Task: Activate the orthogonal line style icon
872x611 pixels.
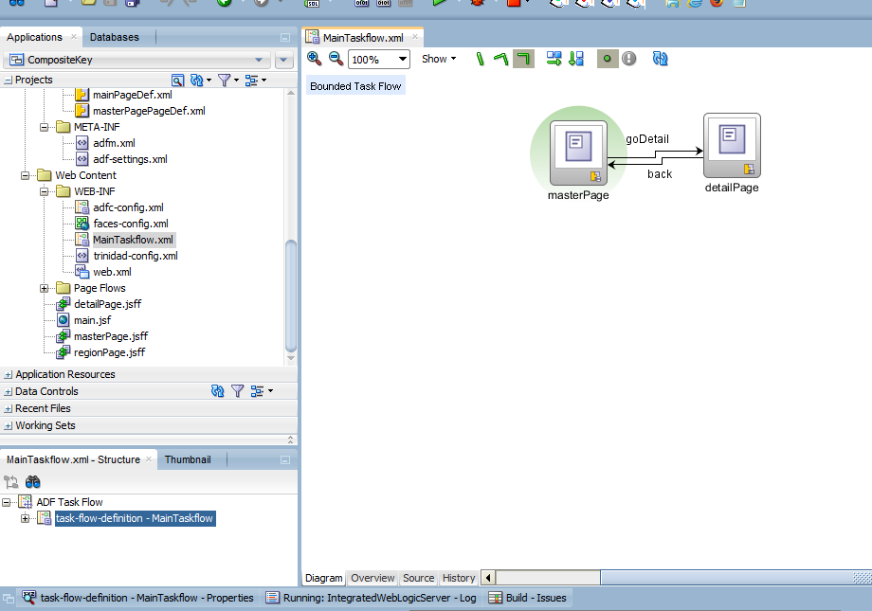Action: (522, 59)
